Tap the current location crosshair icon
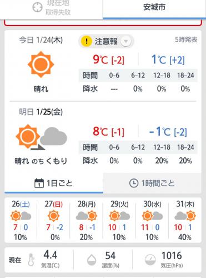The height and width of the screenshot is (278, 206). pos(37,7)
